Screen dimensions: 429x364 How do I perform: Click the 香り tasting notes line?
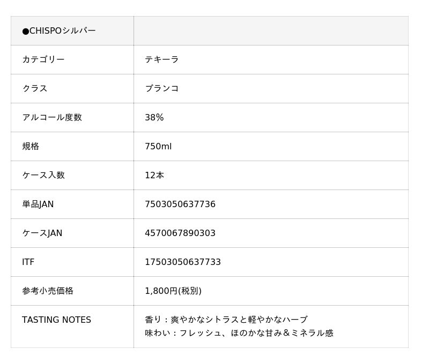226,320
